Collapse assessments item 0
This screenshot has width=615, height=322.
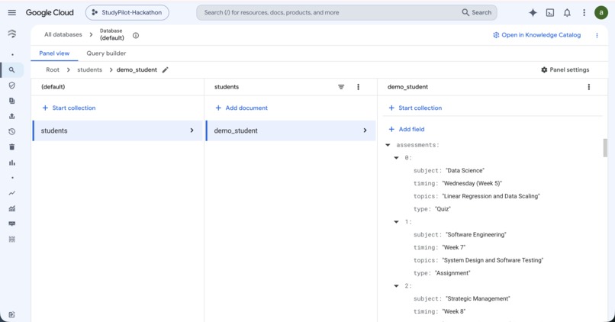397,158
